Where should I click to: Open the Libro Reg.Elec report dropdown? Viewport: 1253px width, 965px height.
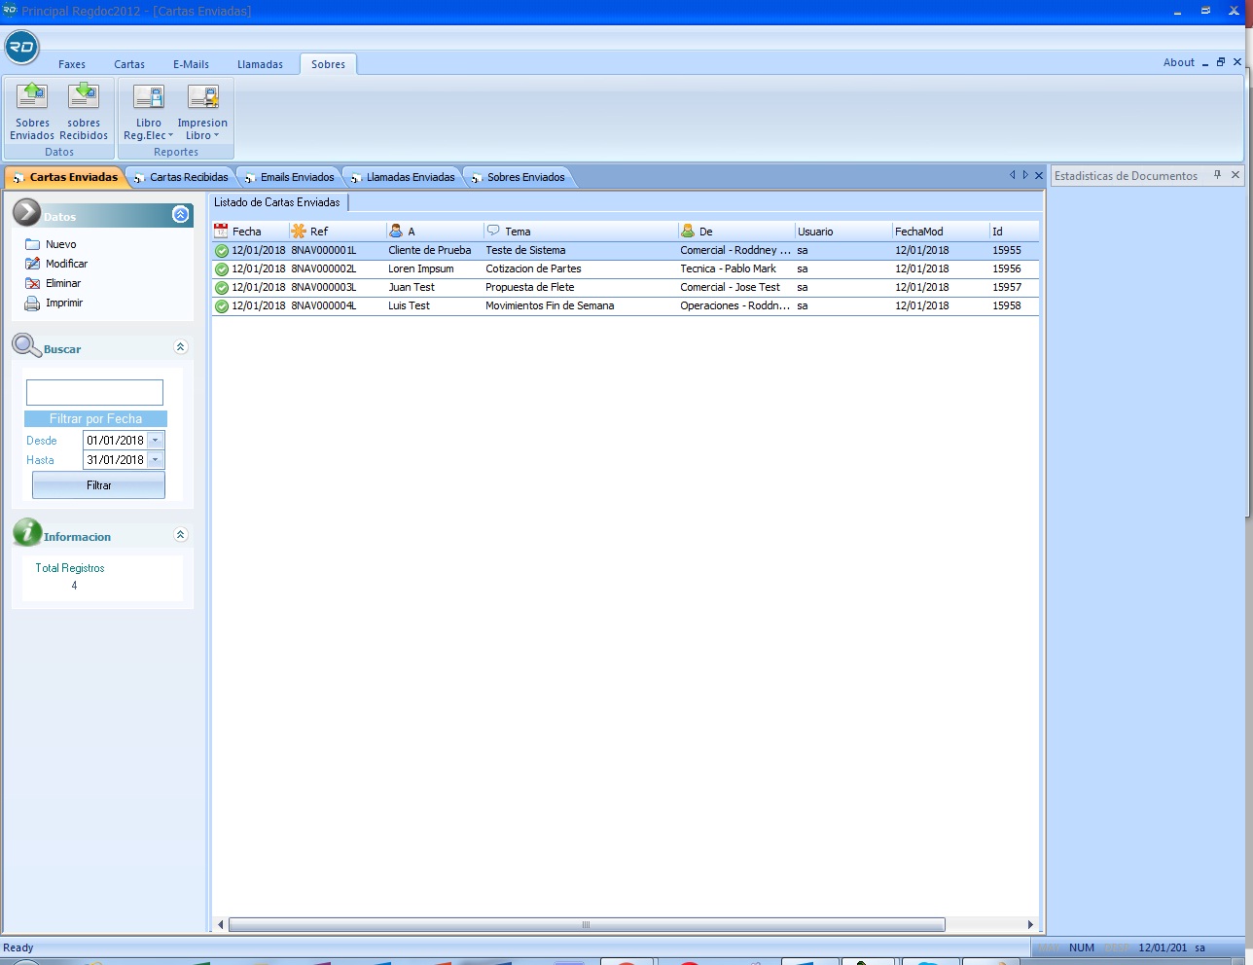click(148, 112)
